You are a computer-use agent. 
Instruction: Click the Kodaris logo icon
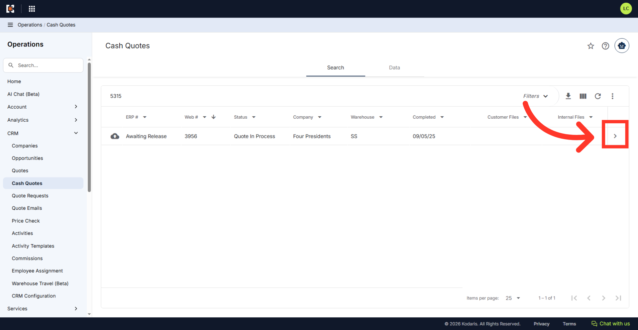pos(10,9)
